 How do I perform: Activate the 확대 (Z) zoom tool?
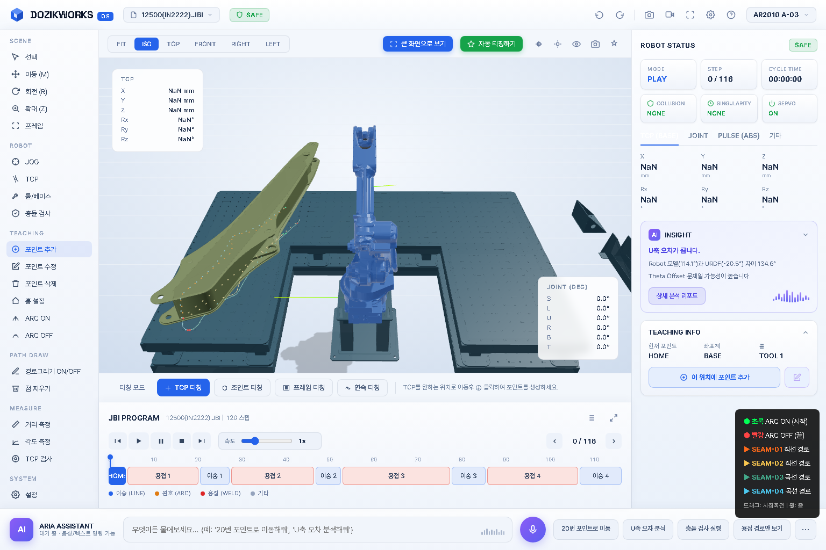point(49,108)
